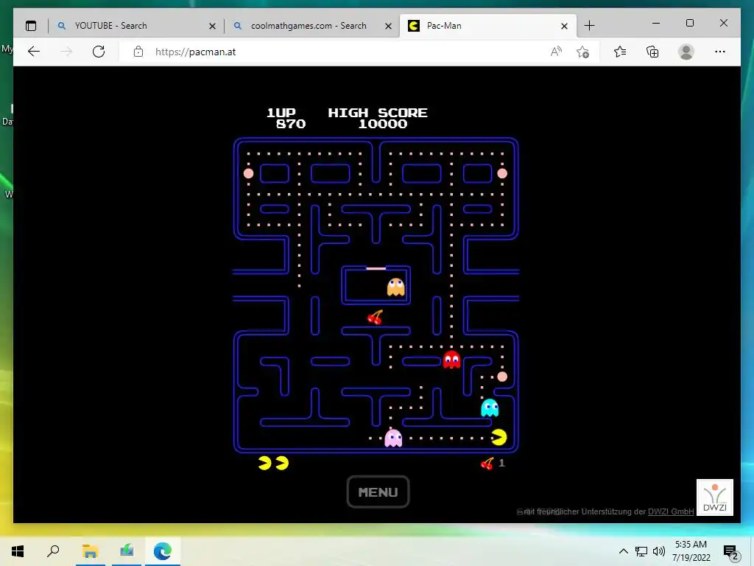
Task: Click the leftmost spare Pac-Man life icon
Action: (265, 463)
